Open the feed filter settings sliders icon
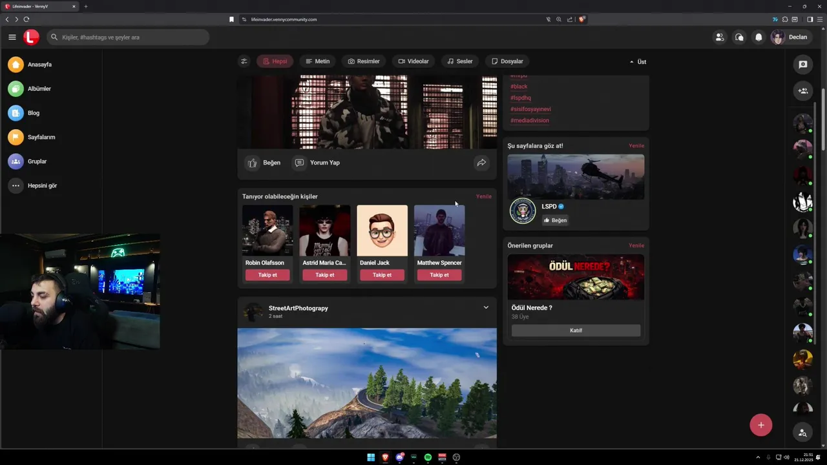The height and width of the screenshot is (465, 827). (244, 61)
